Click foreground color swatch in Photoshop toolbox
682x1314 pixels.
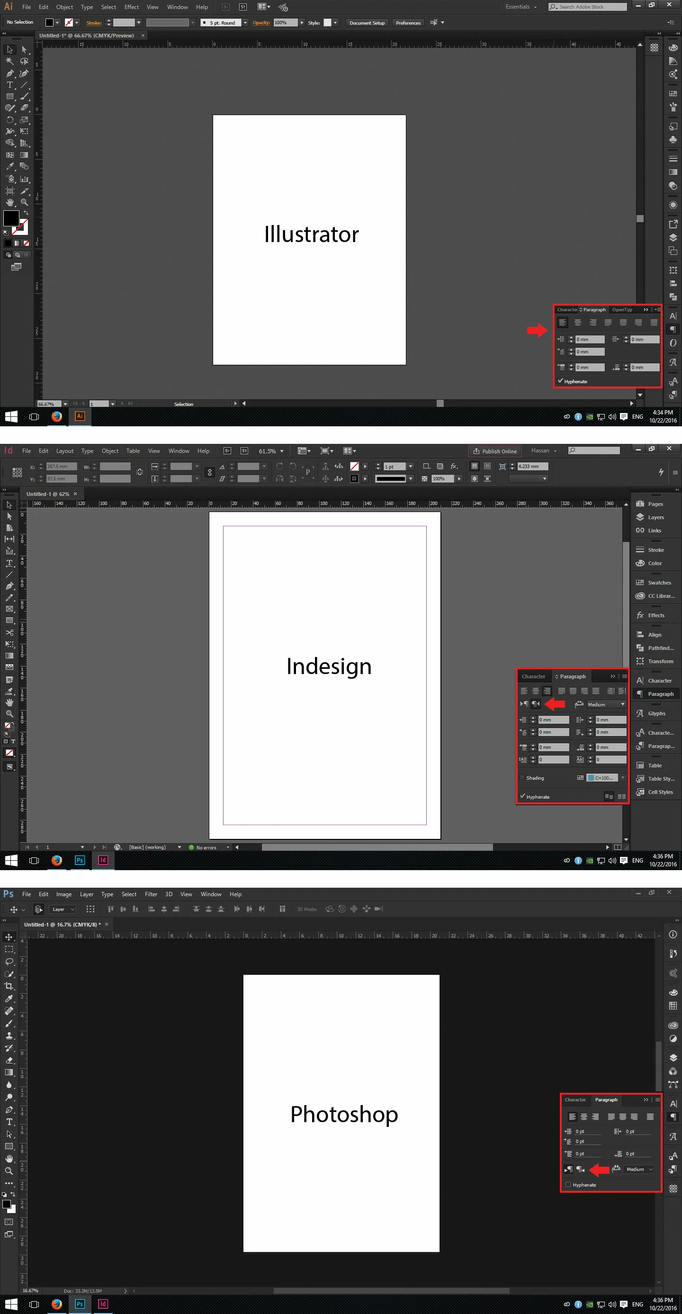point(7,1204)
